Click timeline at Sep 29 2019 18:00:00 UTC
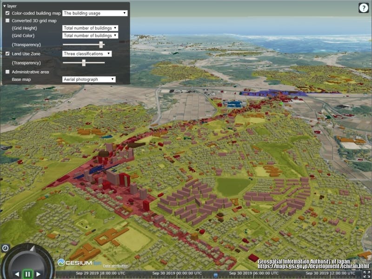372x279 pixels. [x=100, y=273]
